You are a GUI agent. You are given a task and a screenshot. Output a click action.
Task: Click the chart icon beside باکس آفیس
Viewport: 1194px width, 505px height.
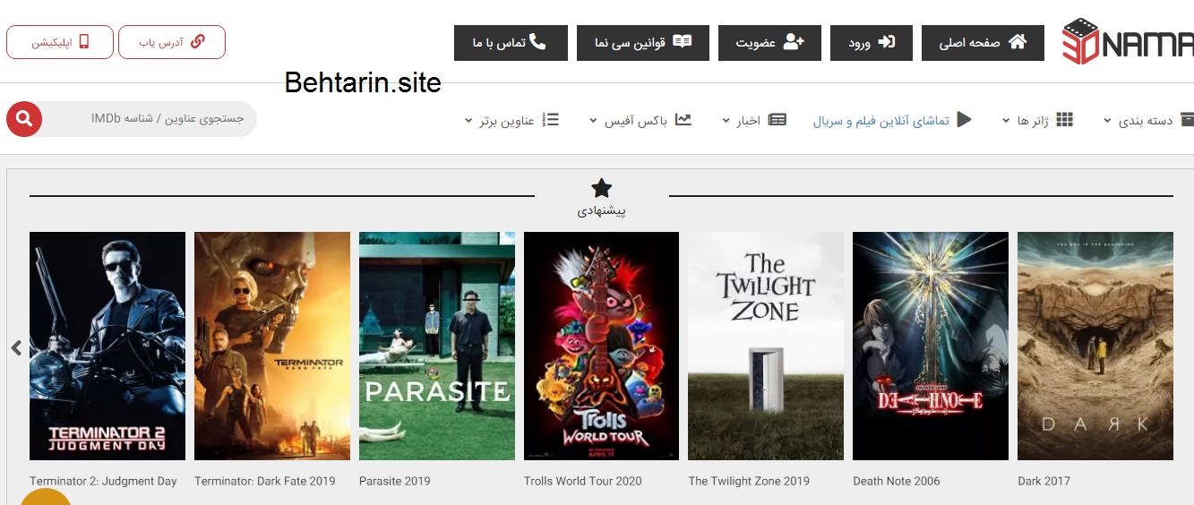(683, 120)
